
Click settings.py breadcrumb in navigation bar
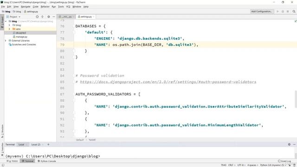(31, 12)
